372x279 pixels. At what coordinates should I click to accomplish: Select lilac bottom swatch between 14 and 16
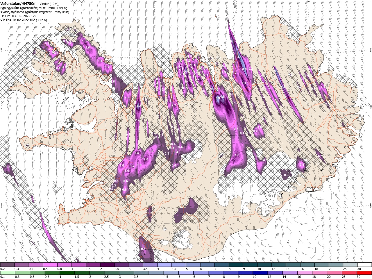coord(289,273)
